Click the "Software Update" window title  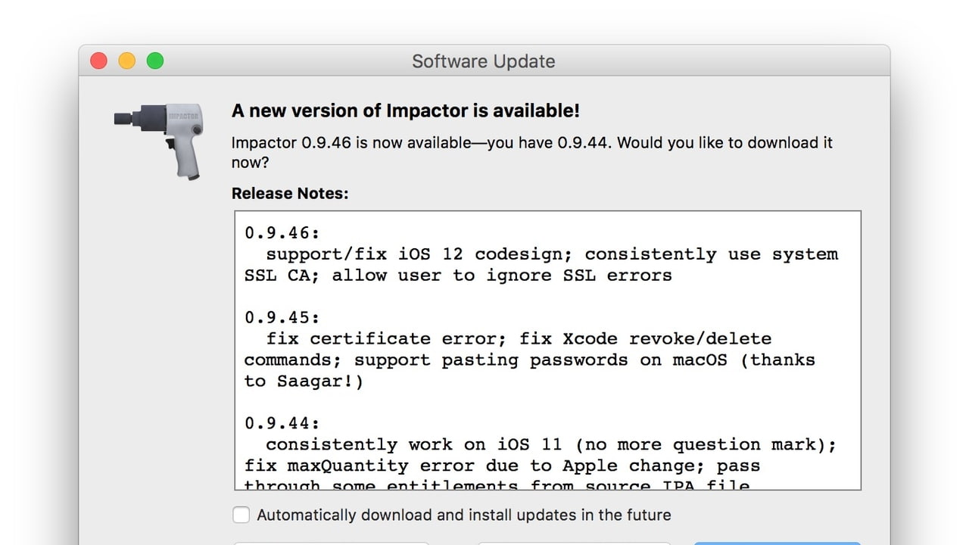484,61
